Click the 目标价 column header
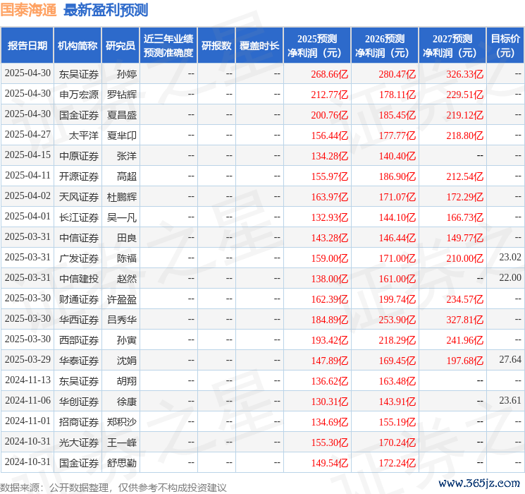This screenshot has width=525, height=494. pyautogui.click(x=505, y=45)
